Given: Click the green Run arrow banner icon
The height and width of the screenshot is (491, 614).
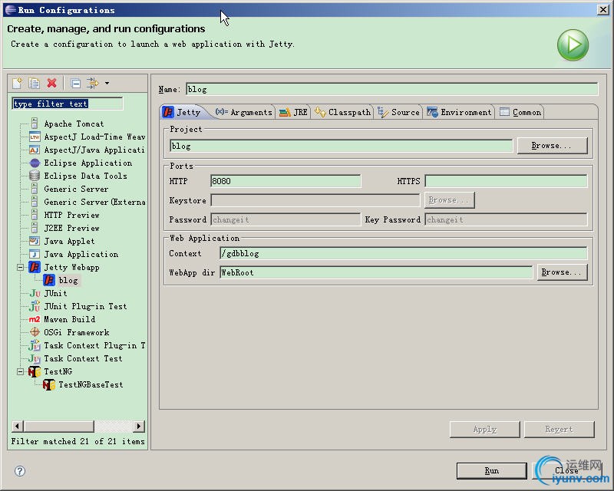Looking at the screenshot, I should [x=573, y=44].
